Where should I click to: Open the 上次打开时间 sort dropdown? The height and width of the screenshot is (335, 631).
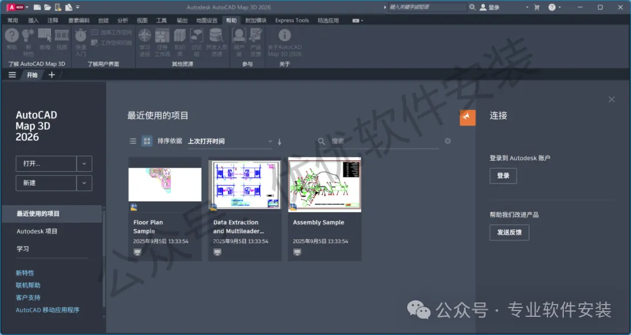230,141
